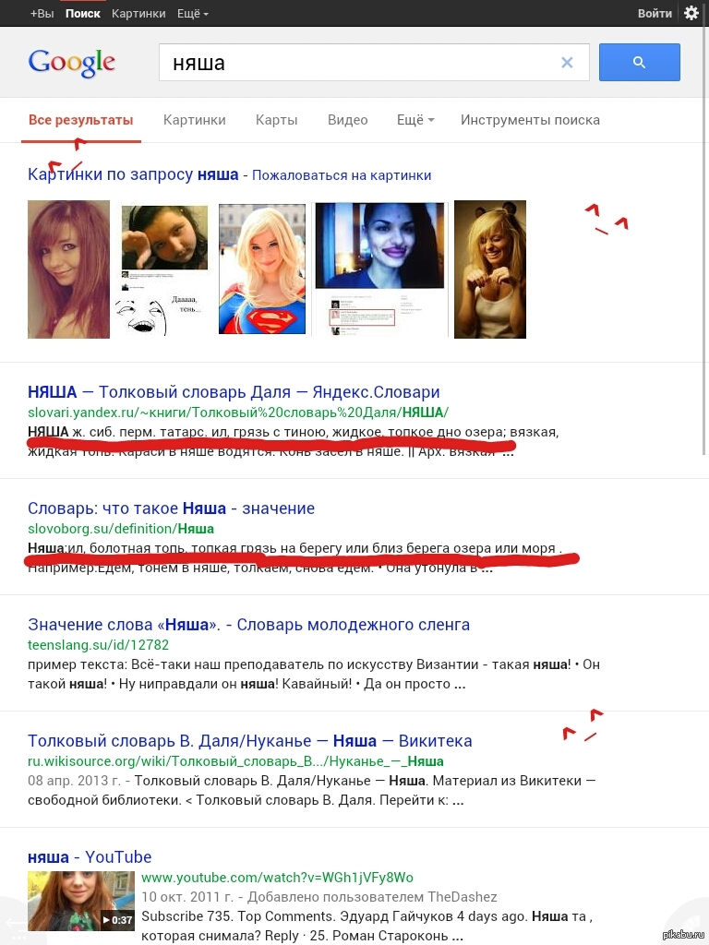This screenshot has height=945, width=709.
Task: Open 'НЯША — Толковый словарь Даля' result link
Action: [x=234, y=392]
